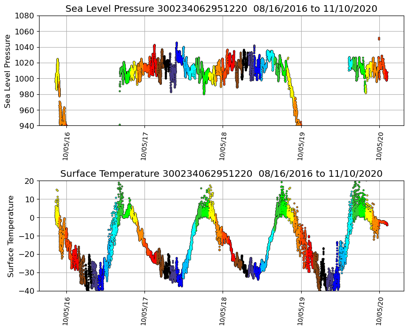Click the lone green point at 940 pressure
Screen dimensions: 408x330
[x=120, y=125]
